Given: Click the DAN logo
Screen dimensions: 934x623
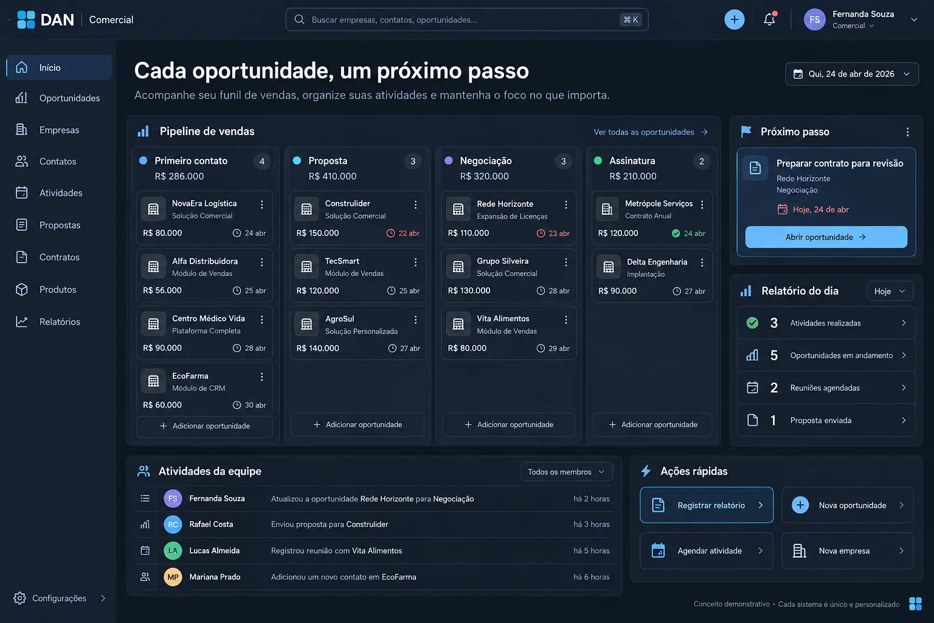Looking at the screenshot, I should pyautogui.click(x=46, y=19).
